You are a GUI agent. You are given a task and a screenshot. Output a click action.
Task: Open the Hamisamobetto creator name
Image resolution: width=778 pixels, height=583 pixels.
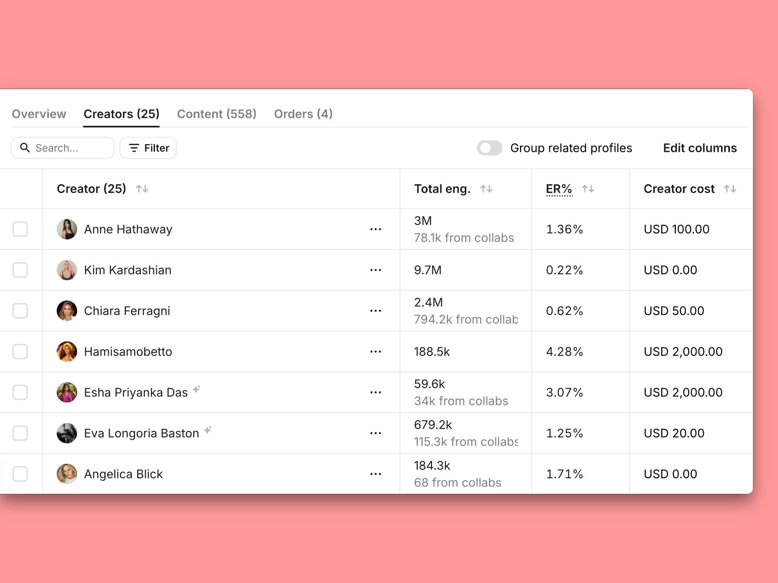point(128,352)
